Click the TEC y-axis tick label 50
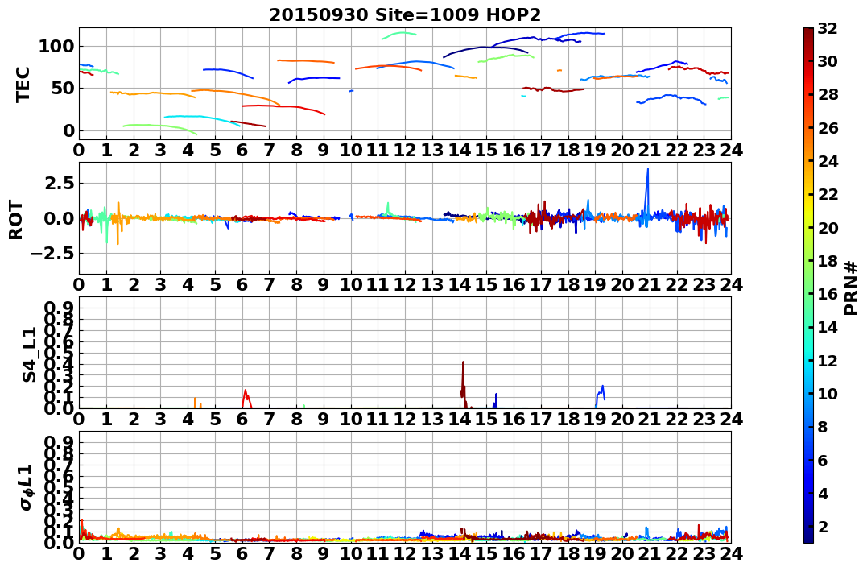Viewport: 867px width, 571px height. click(x=62, y=89)
